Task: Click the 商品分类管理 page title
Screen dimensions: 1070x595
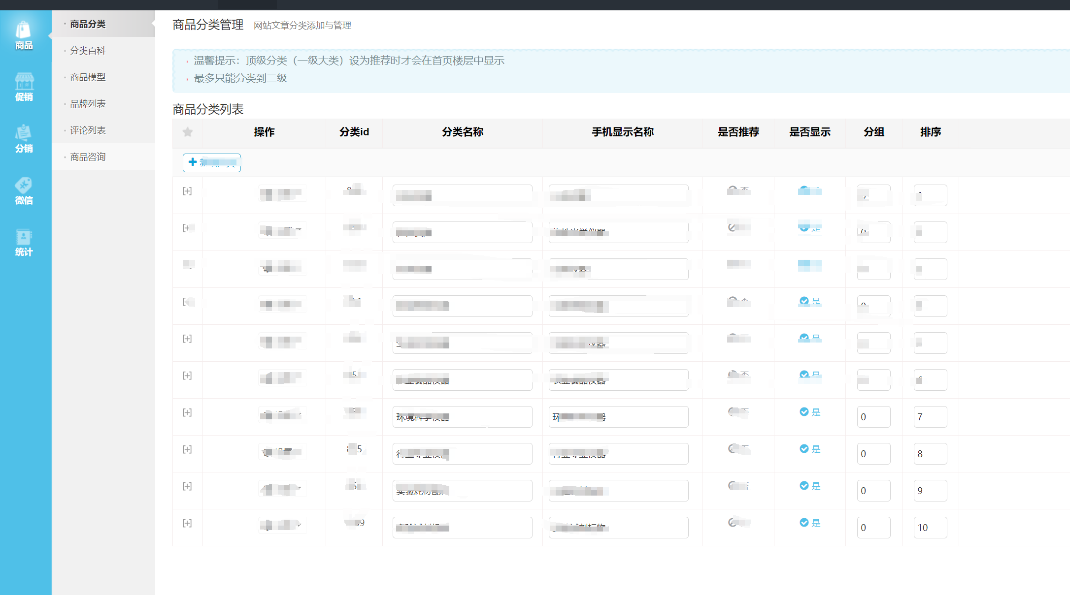Action: [208, 25]
